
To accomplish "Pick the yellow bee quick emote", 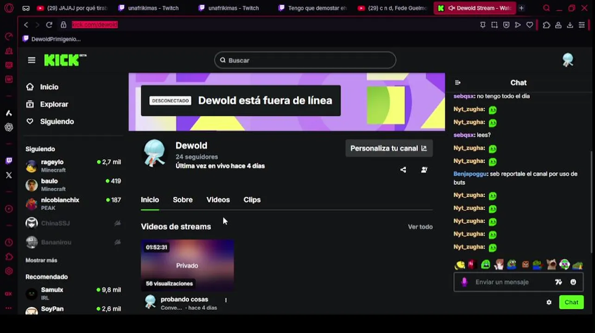I will [x=460, y=265].
